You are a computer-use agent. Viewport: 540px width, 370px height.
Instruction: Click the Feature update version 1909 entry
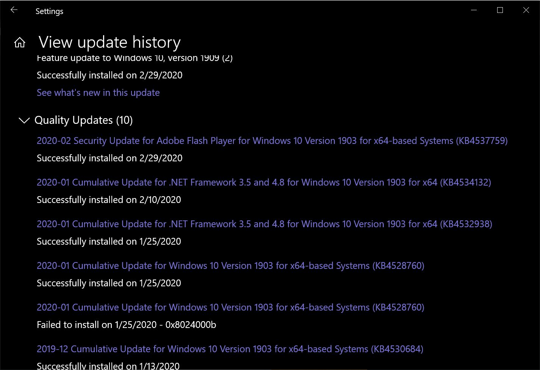pos(135,59)
